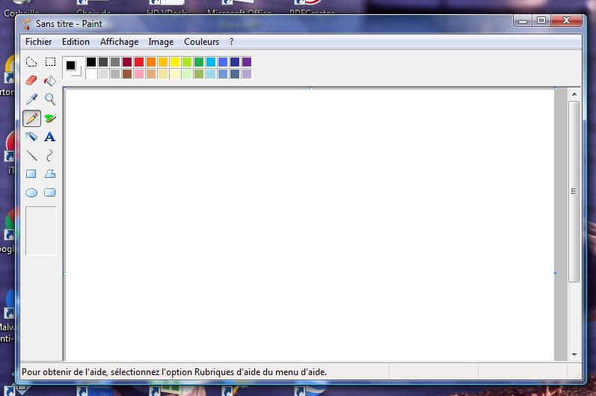Choose the Curve tool
Viewport: 596px width, 396px height.
[50, 155]
